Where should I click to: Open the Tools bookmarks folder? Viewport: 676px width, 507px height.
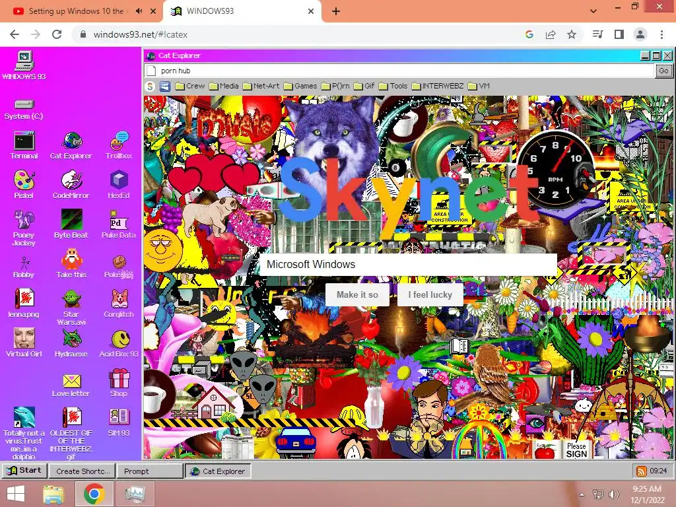[393, 86]
